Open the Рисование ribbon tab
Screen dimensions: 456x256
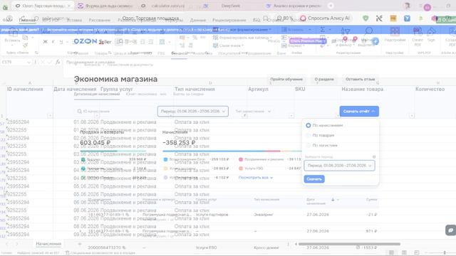point(100,20)
